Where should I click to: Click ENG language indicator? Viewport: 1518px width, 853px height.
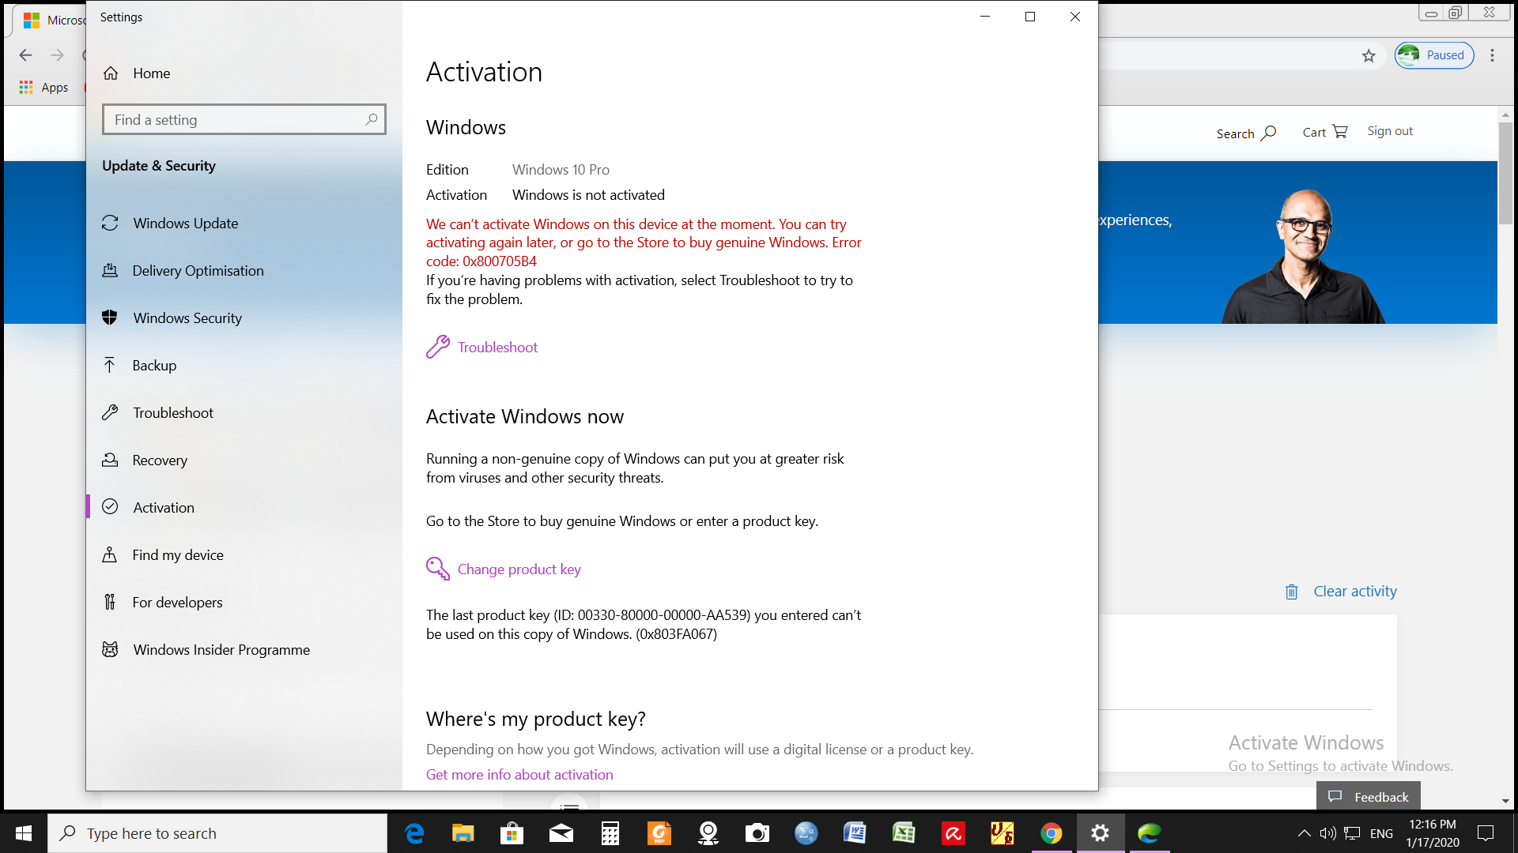[1381, 833]
